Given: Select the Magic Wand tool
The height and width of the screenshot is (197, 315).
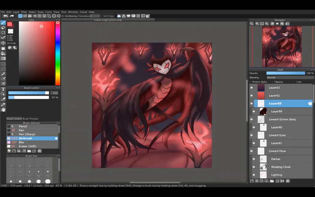Looking at the screenshot, I should point(3,74).
